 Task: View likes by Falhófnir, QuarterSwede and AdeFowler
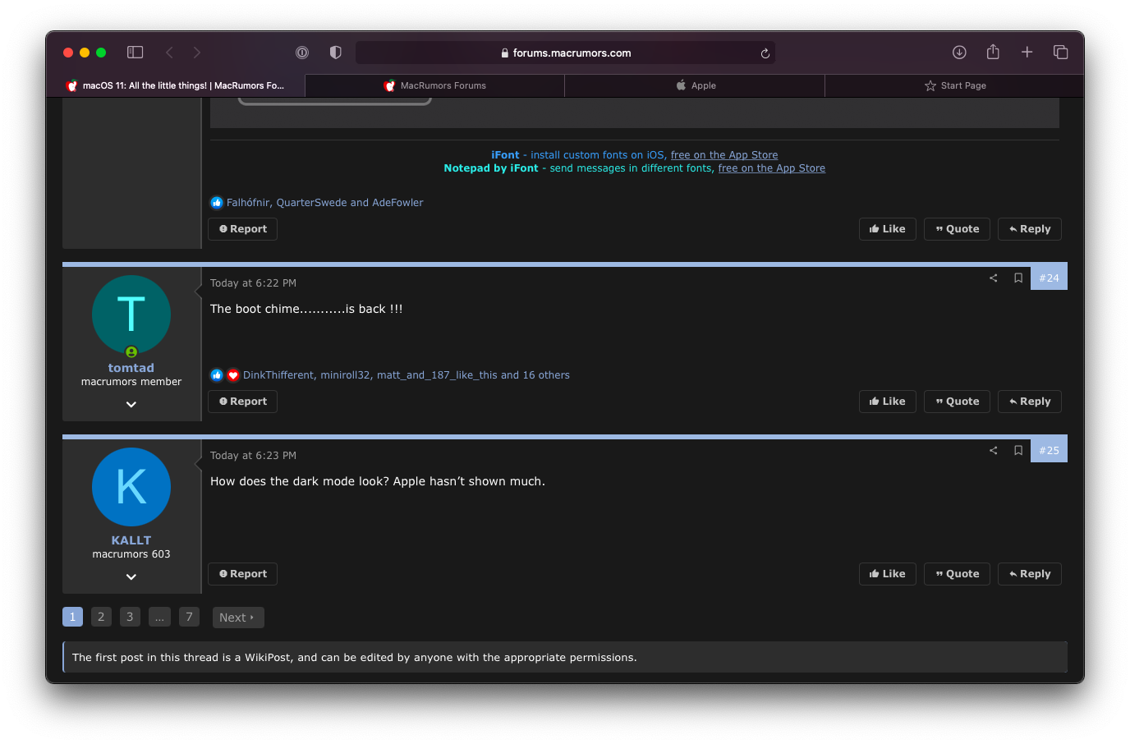[x=325, y=202]
